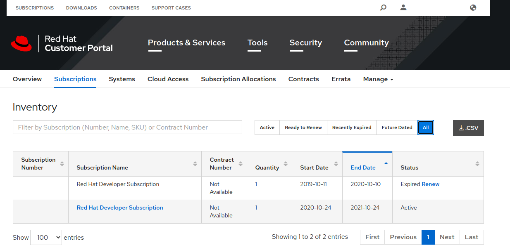Viewport: 510px width, 250px height.
Task: Open SUPPORT CASES in top bar
Action: pos(171,8)
